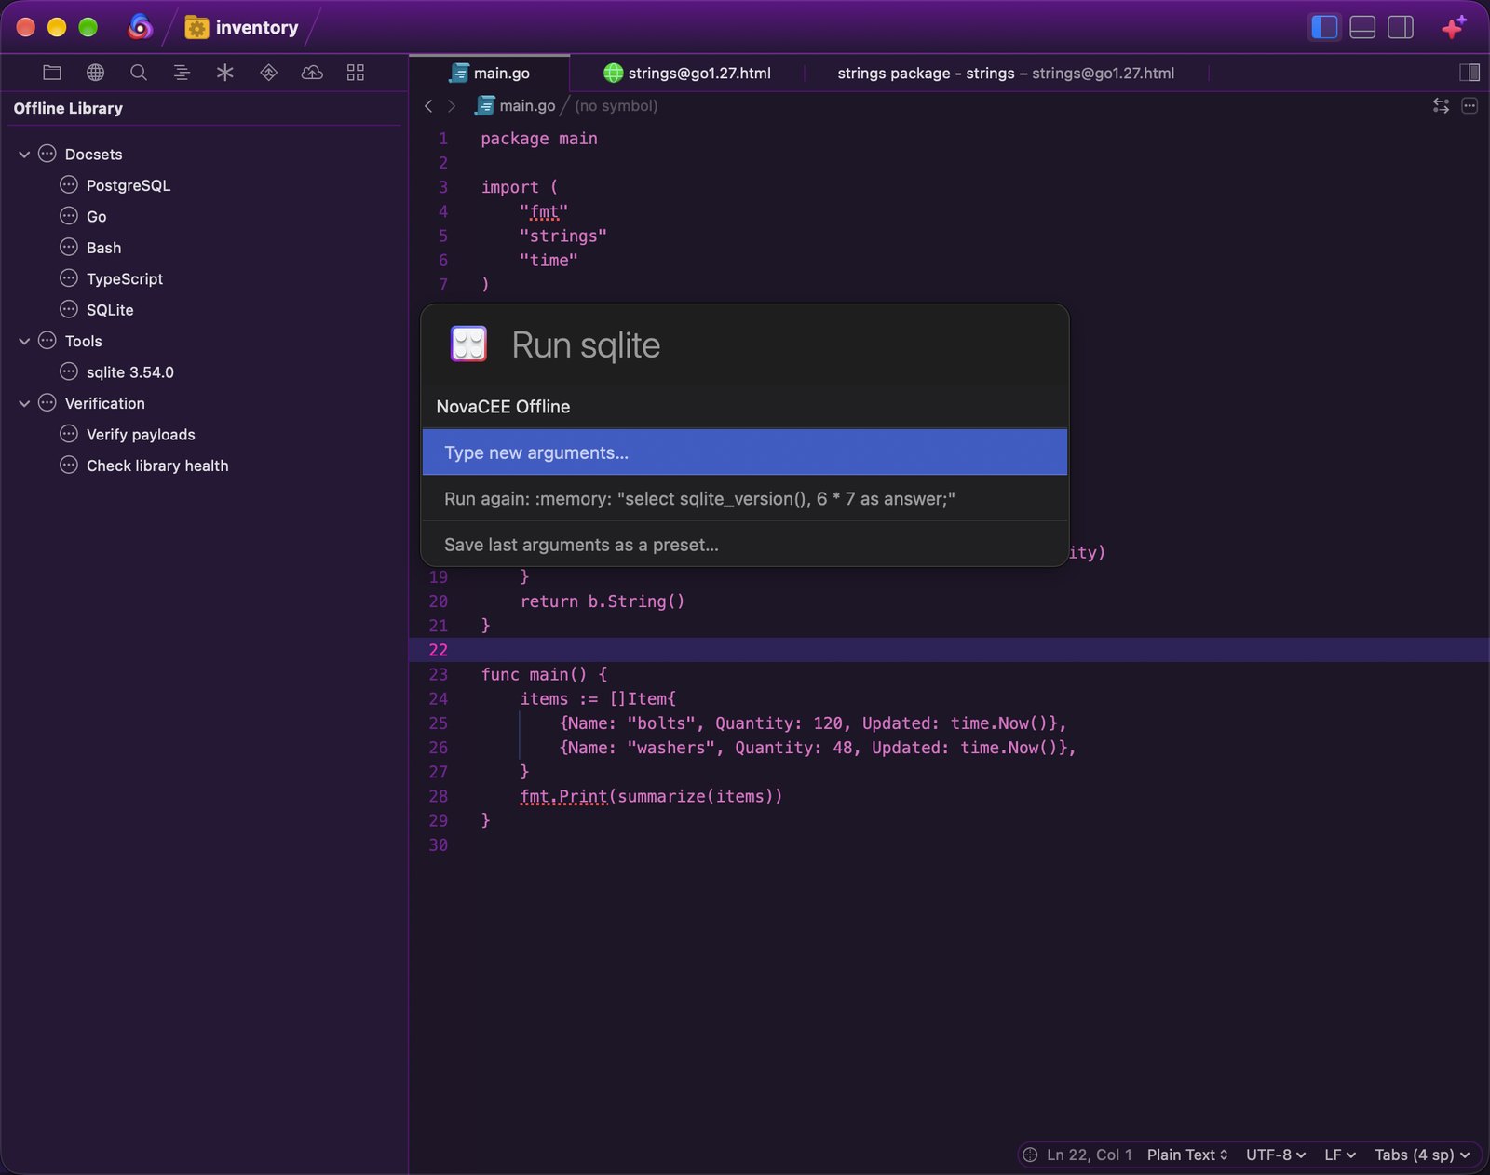Click the Nova AI sparkle icon
This screenshot has width=1490, height=1175.
1453,27
